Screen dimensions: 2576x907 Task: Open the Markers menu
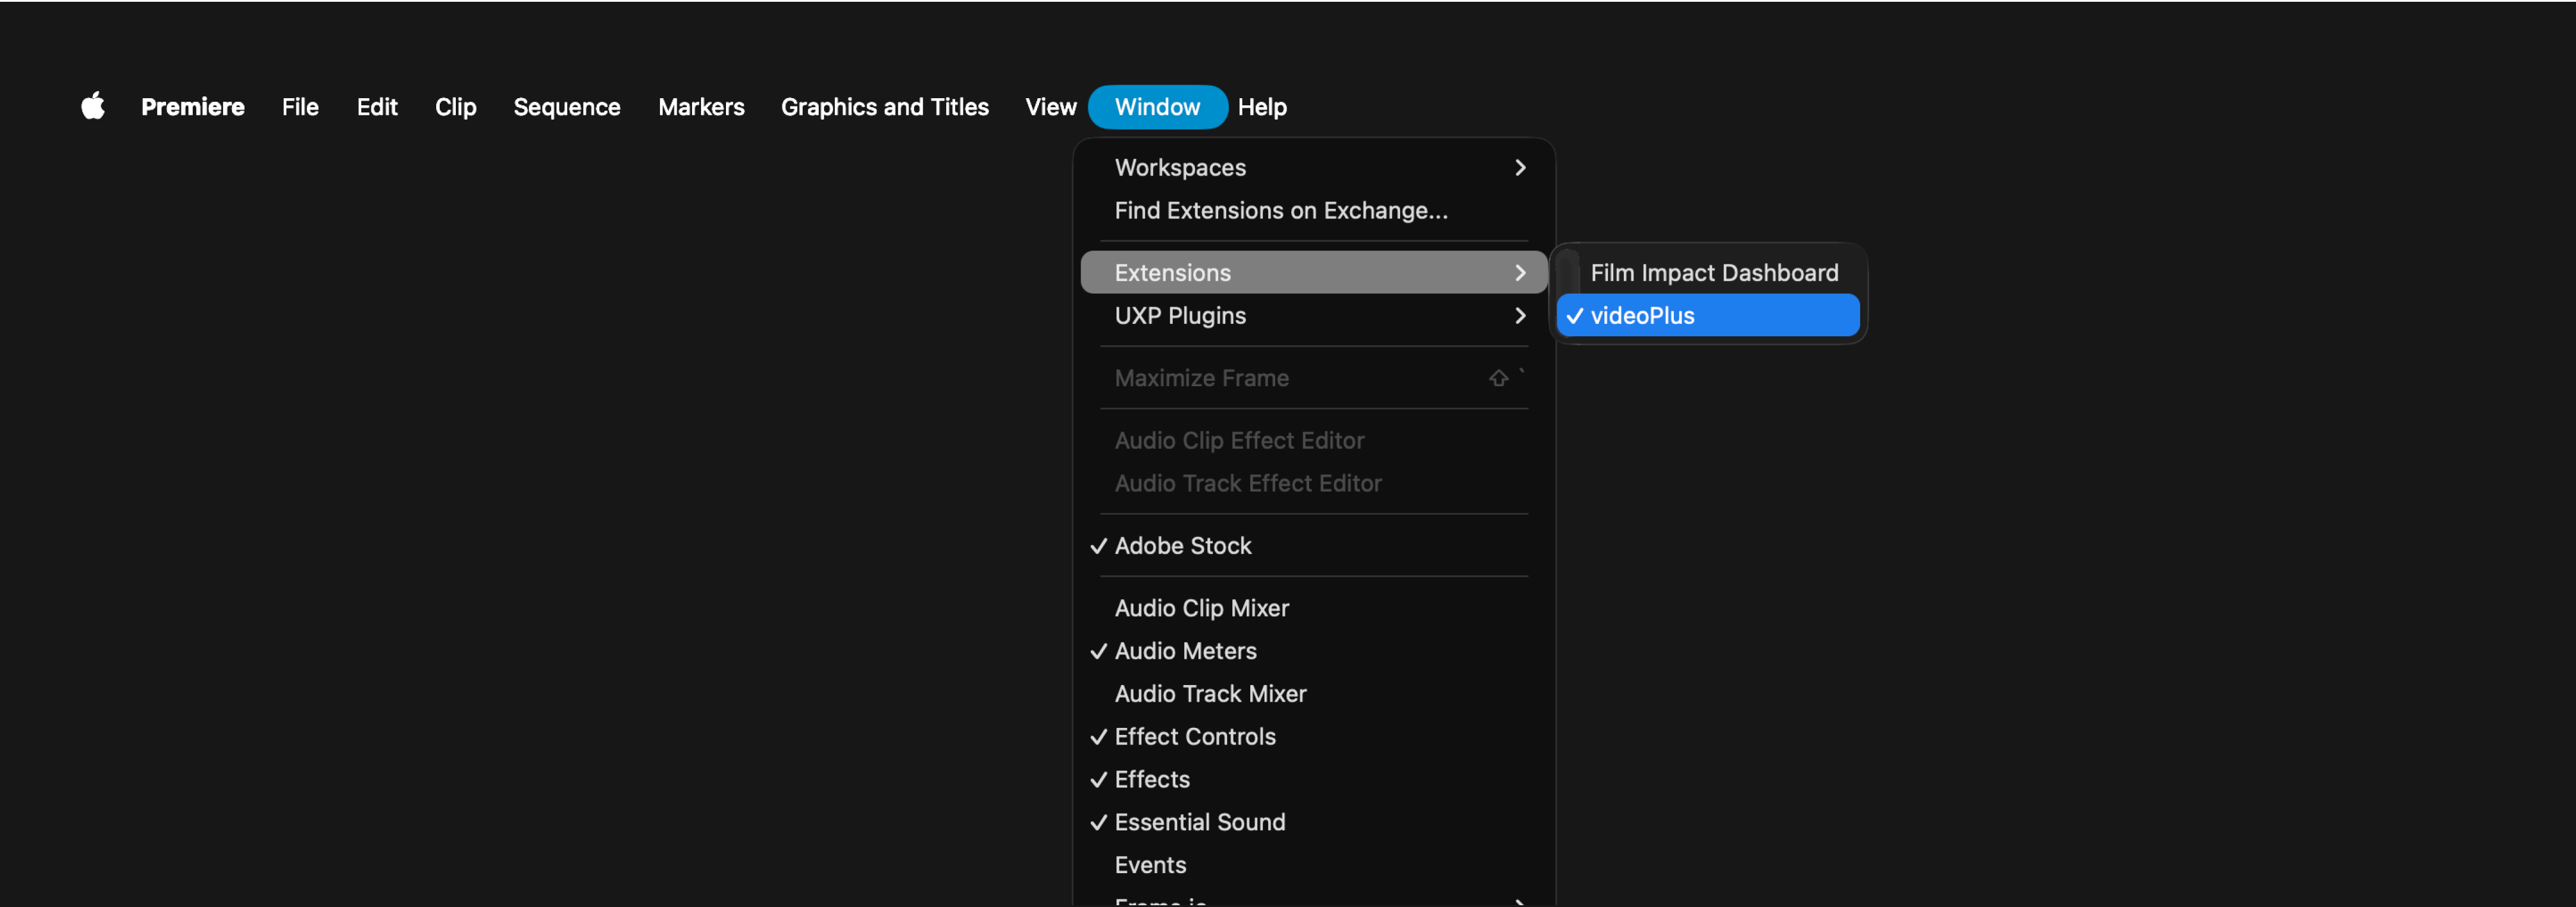701,107
